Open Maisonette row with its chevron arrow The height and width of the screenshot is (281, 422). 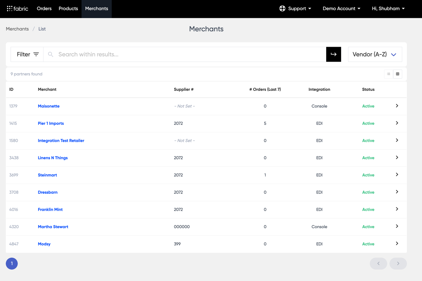pyautogui.click(x=397, y=106)
